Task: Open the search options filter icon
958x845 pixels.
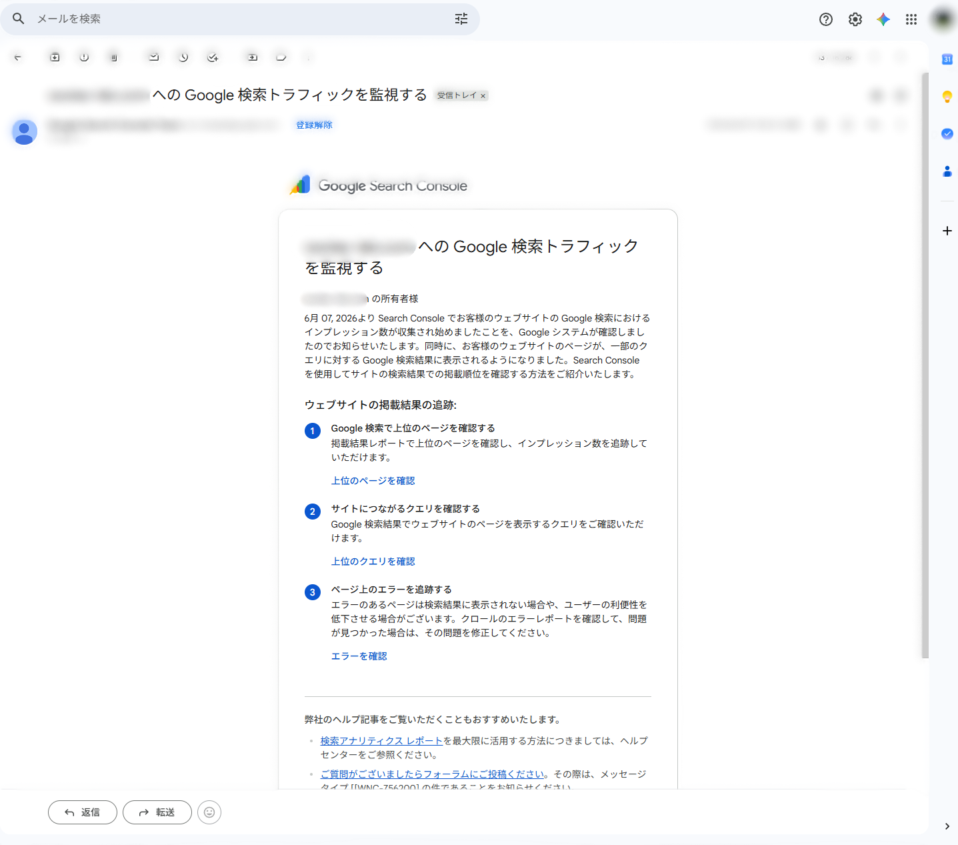Action: pos(461,19)
